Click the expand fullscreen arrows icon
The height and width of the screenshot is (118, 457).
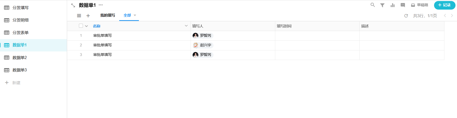point(73,5)
